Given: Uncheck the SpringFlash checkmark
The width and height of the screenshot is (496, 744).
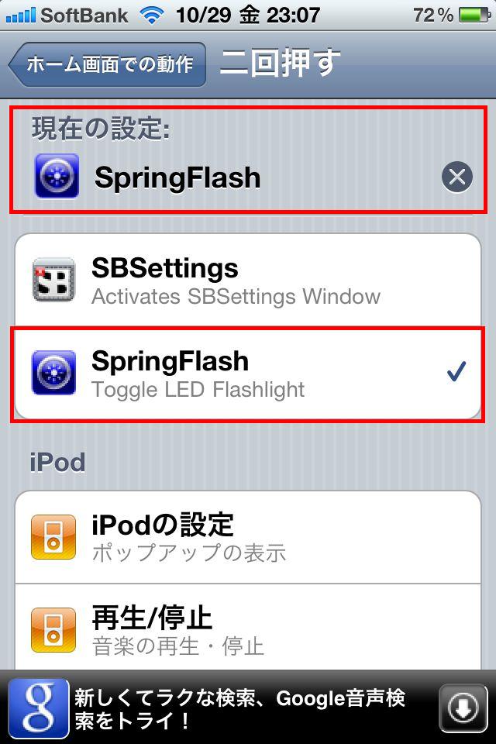Looking at the screenshot, I should click(x=456, y=371).
